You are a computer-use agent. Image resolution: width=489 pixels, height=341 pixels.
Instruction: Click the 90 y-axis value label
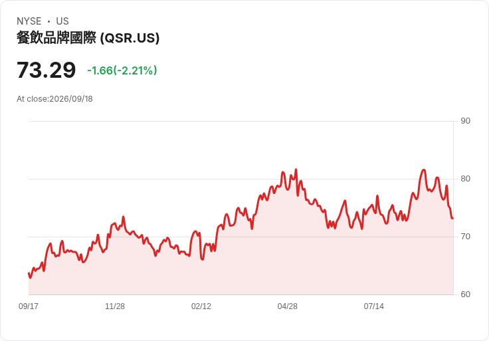pos(465,121)
